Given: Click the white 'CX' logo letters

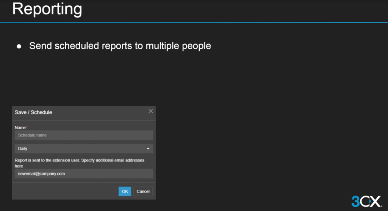Looking at the screenshot, I should 372,201.
